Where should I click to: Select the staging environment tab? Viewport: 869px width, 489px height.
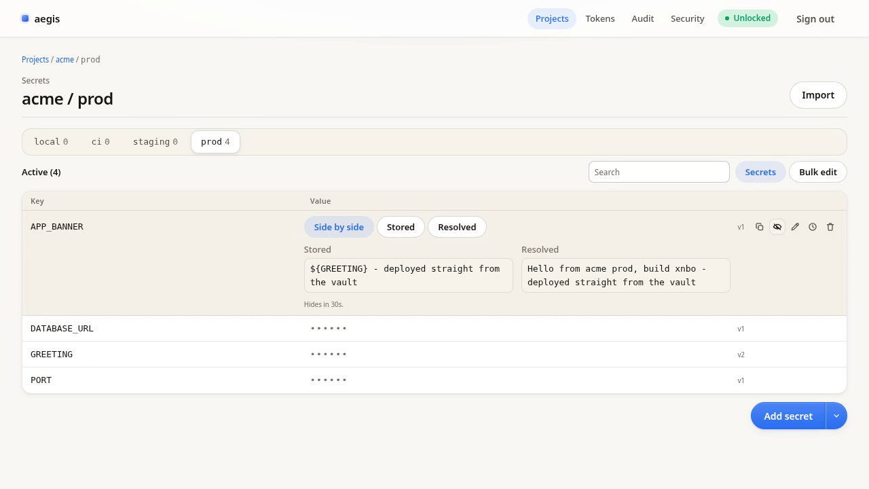point(155,142)
